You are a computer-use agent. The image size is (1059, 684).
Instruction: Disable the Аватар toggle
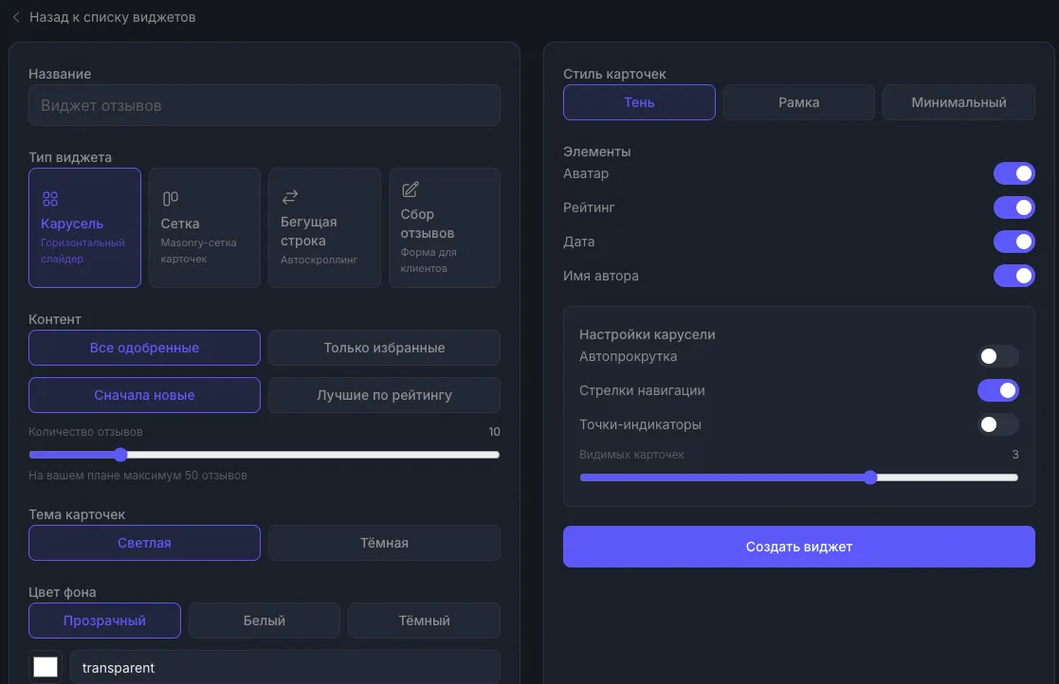1013,173
